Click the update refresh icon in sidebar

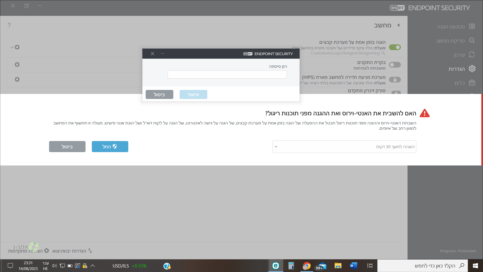tap(472, 55)
